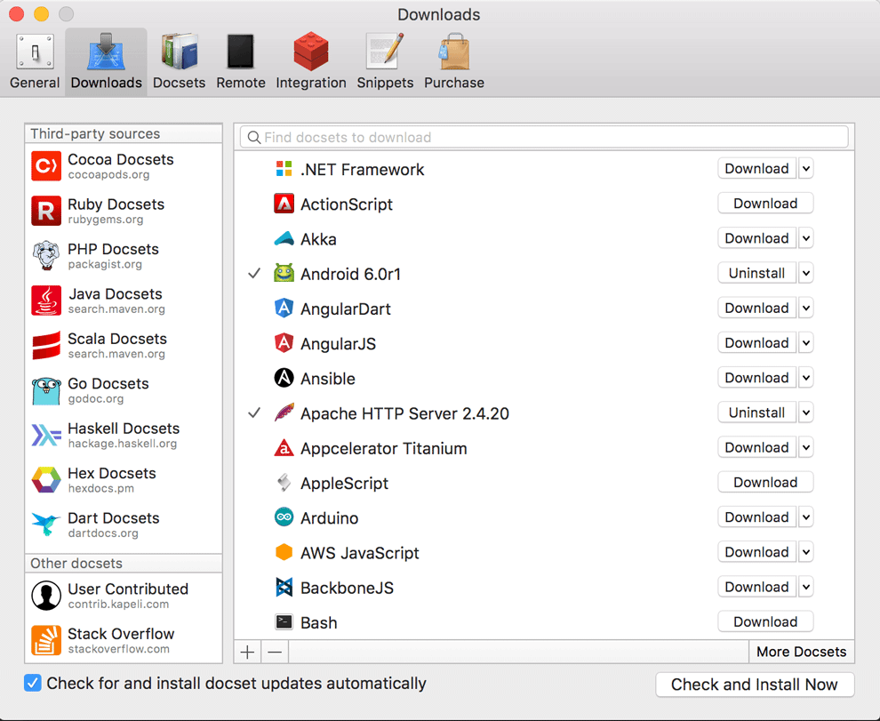This screenshot has width=880, height=721.
Task: Select the General preferences tab
Action: [35, 62]
